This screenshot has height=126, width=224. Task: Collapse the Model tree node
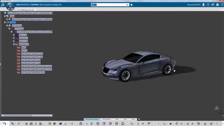click(x=5, y=16)
